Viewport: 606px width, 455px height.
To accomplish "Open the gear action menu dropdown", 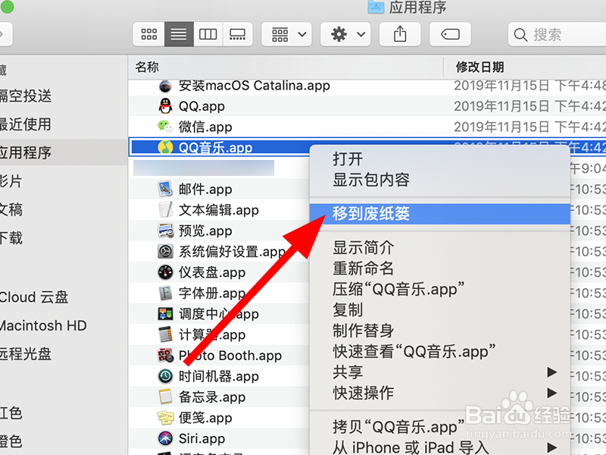I will click(345, 34).
